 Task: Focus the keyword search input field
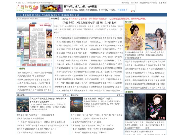[x=33, y=18]
